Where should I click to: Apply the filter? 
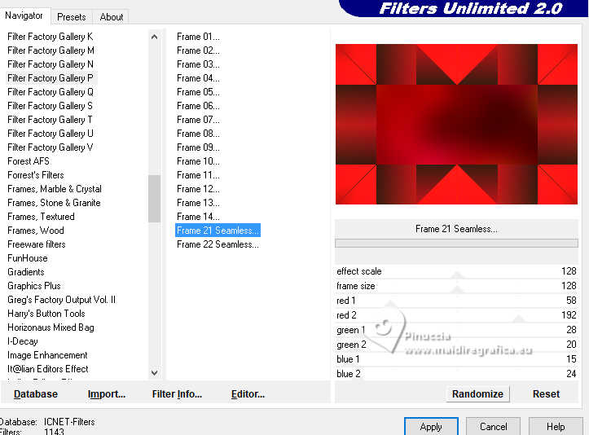point(431,427)
